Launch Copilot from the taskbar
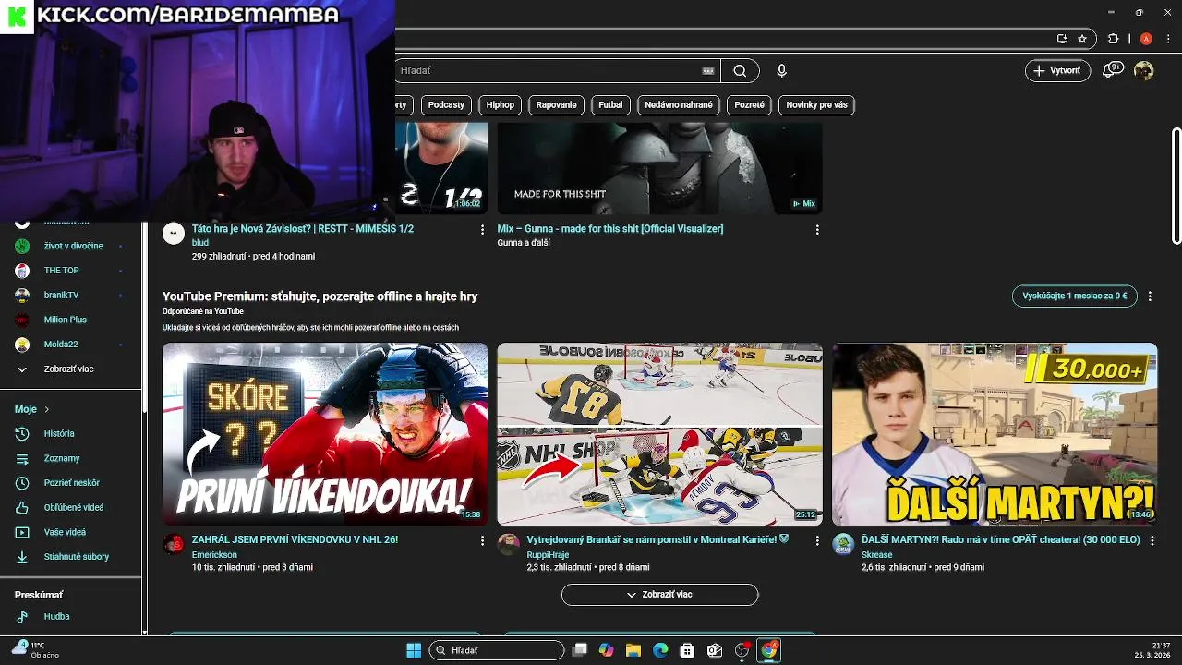Viewport: 1182px width, 665px height. (607, 650)
